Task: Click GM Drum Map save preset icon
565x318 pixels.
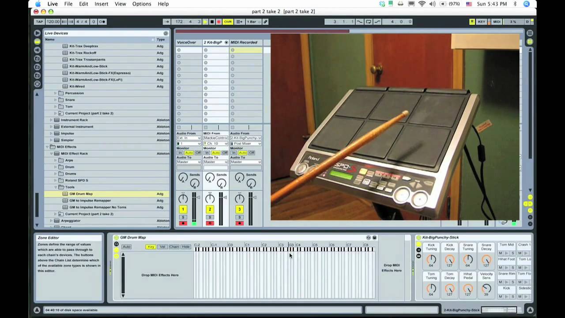Action: (x=374, y=238)
